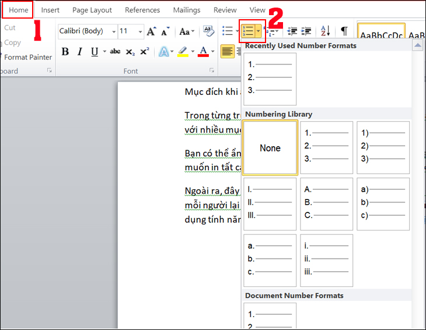The height and width of the screenshot is (330, 426).
Task: Choose the a) b) c) numbering format
Action: tap(383, 204)
